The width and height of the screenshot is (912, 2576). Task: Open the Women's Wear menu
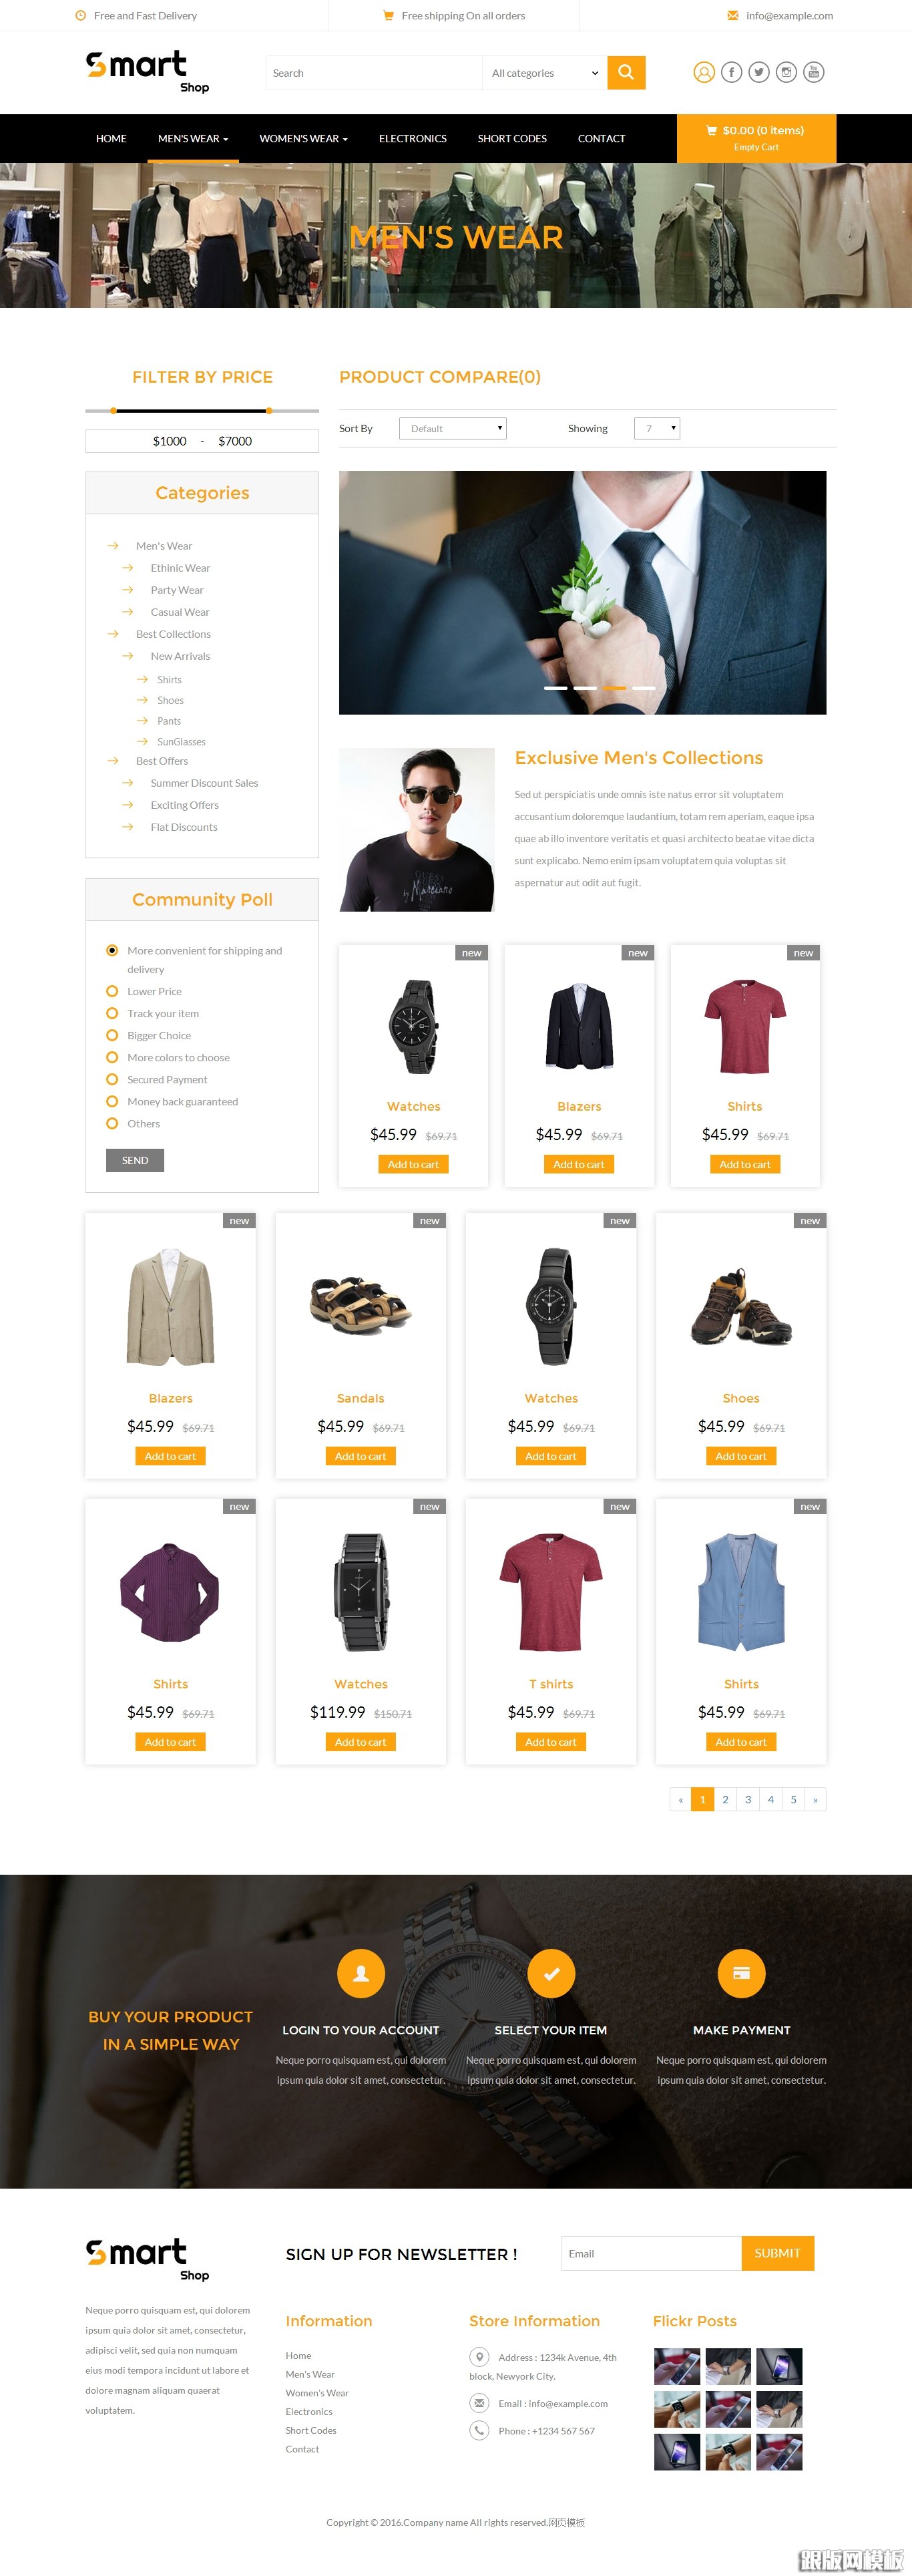303,138
